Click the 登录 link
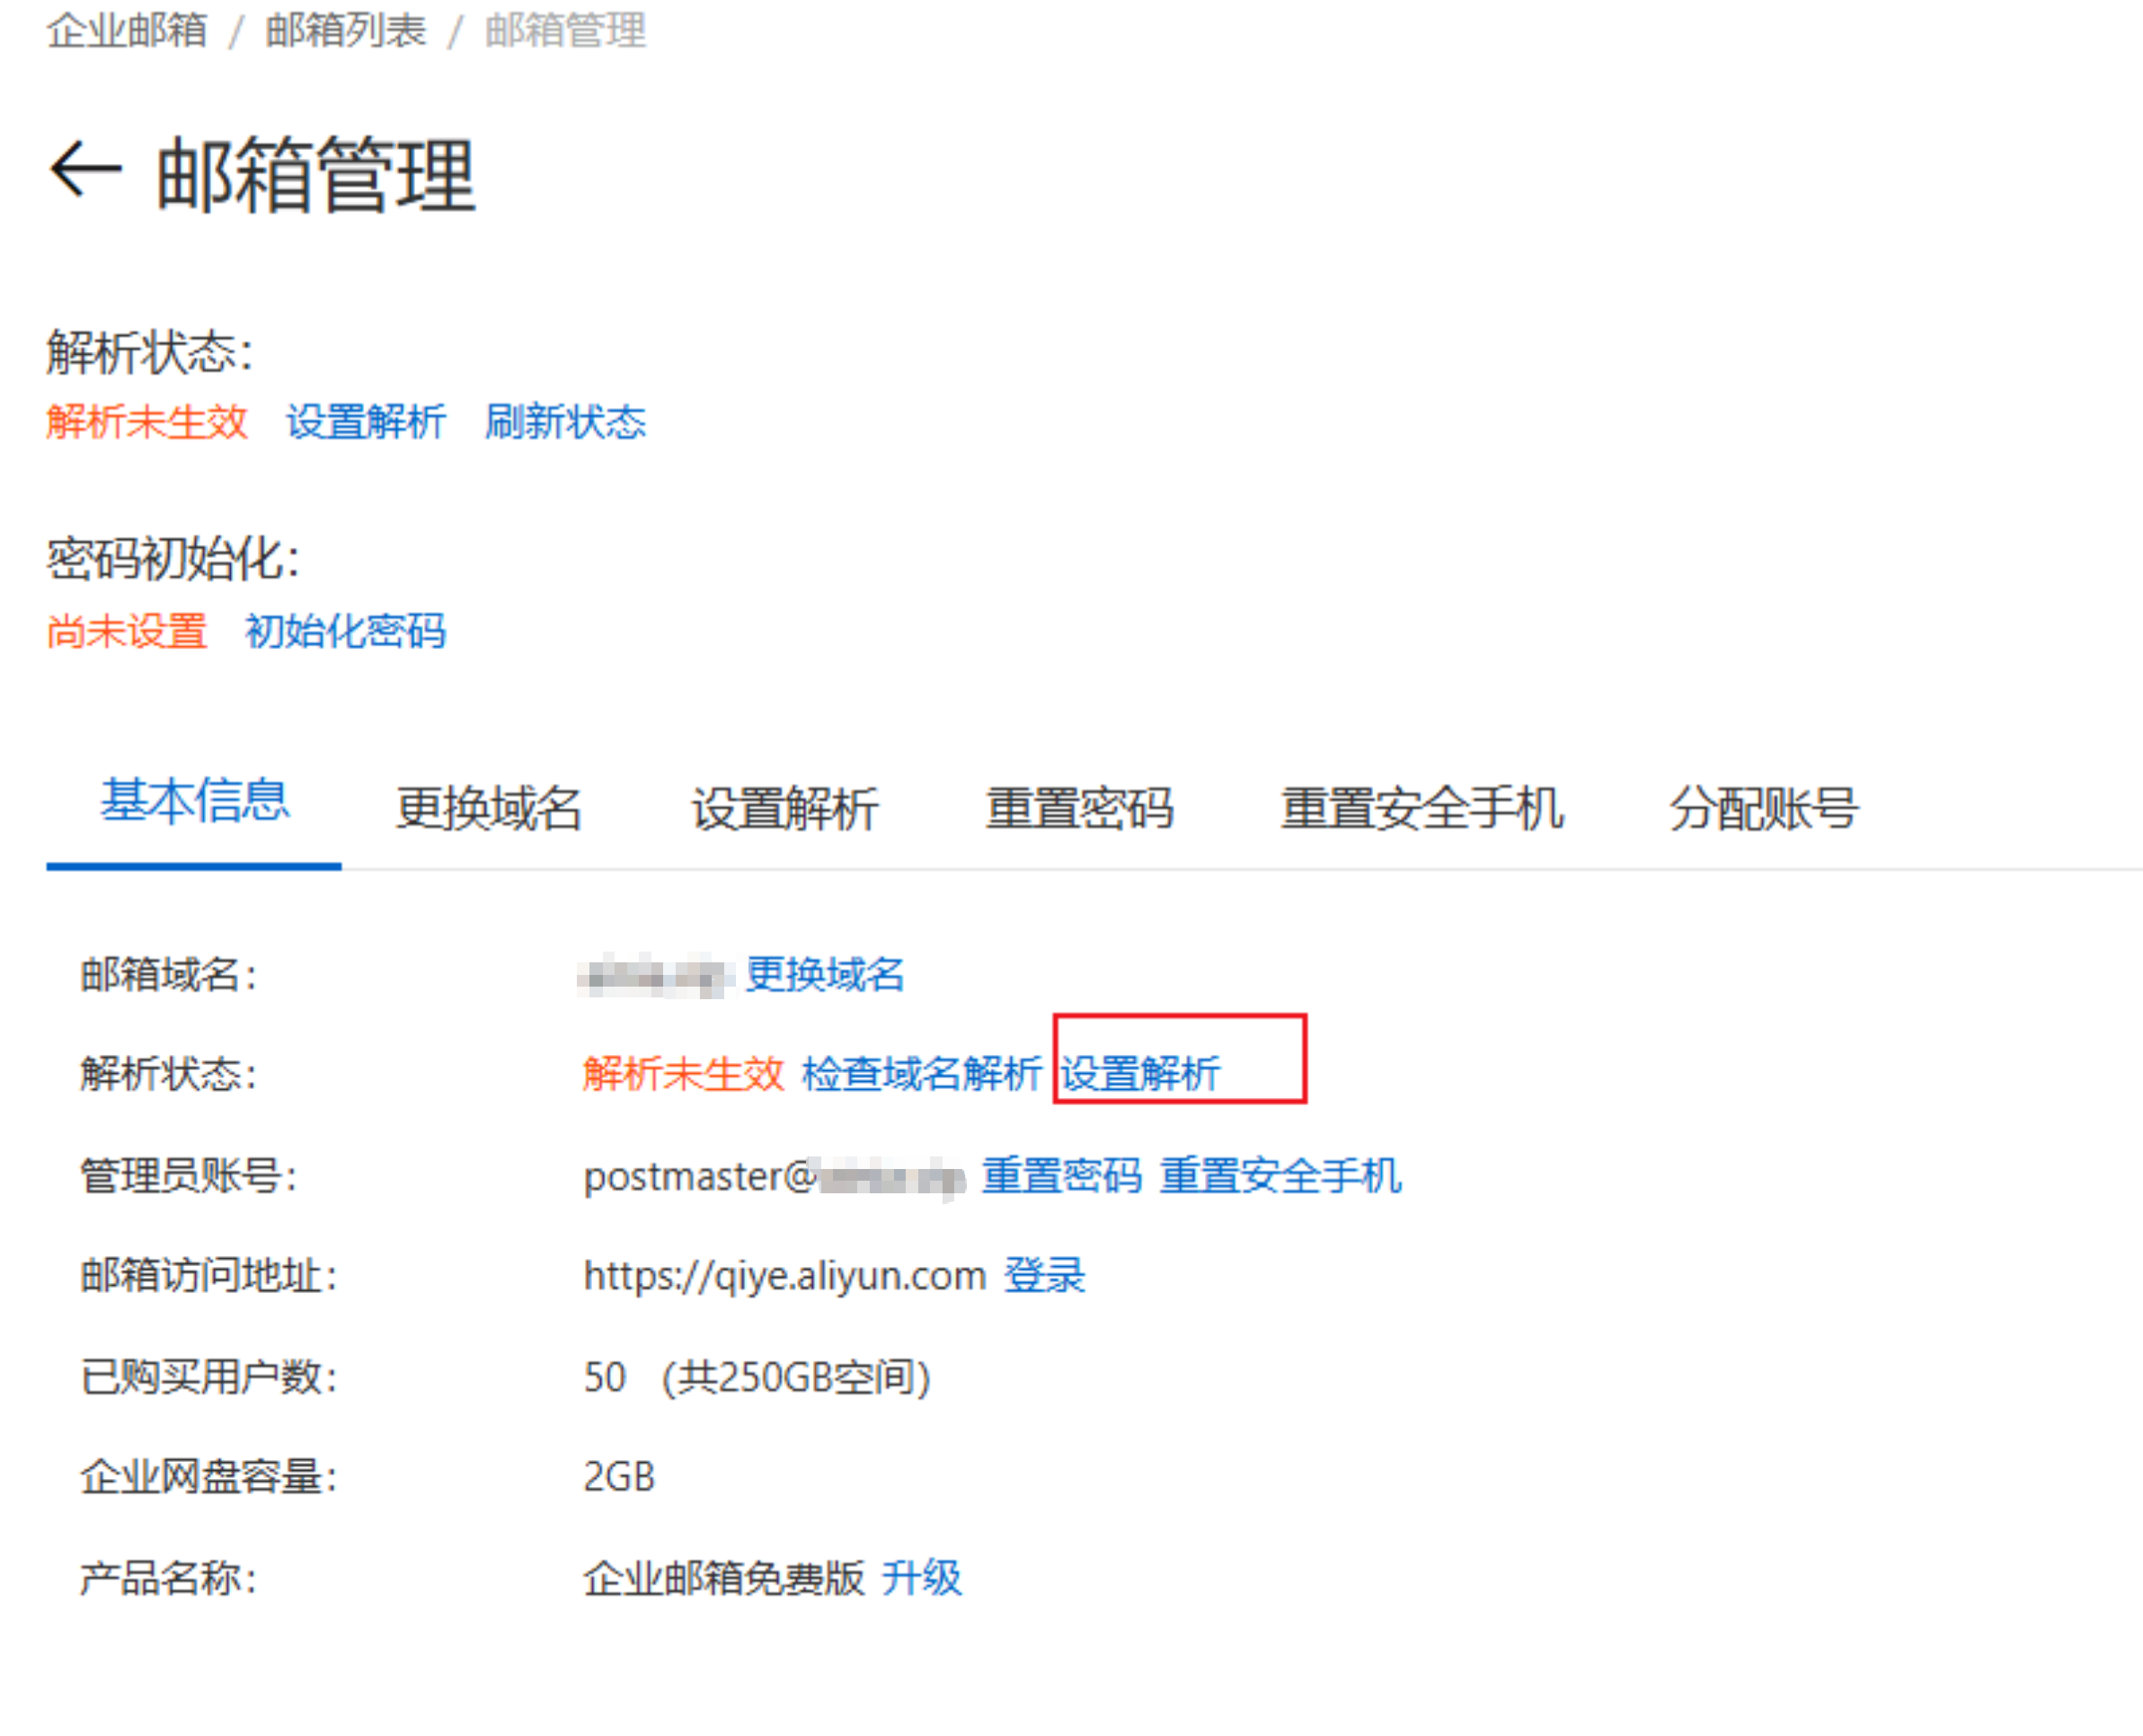This screenshot has width=2143, height=1736. click(x=1044, y=1276)
